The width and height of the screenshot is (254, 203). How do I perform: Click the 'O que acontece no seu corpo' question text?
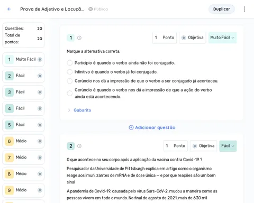point(134,160)
